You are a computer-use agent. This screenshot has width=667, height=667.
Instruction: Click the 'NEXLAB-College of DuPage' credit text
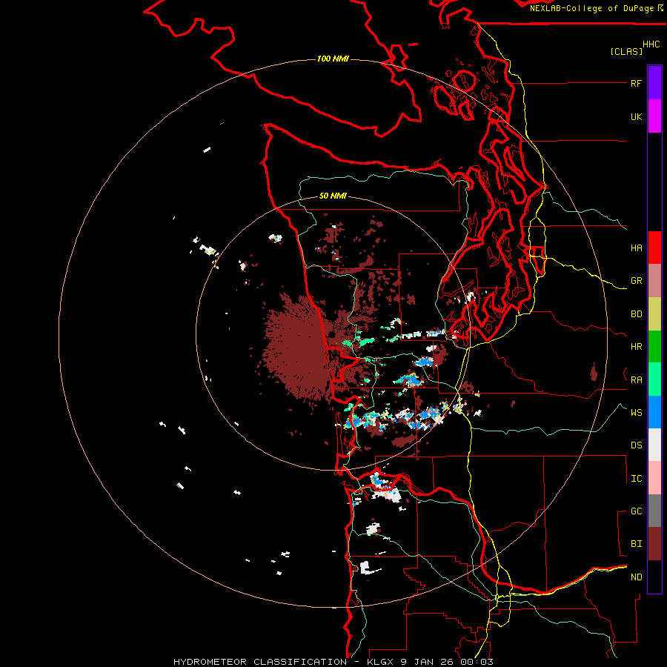pyautogui.click(x=591, y=8)
